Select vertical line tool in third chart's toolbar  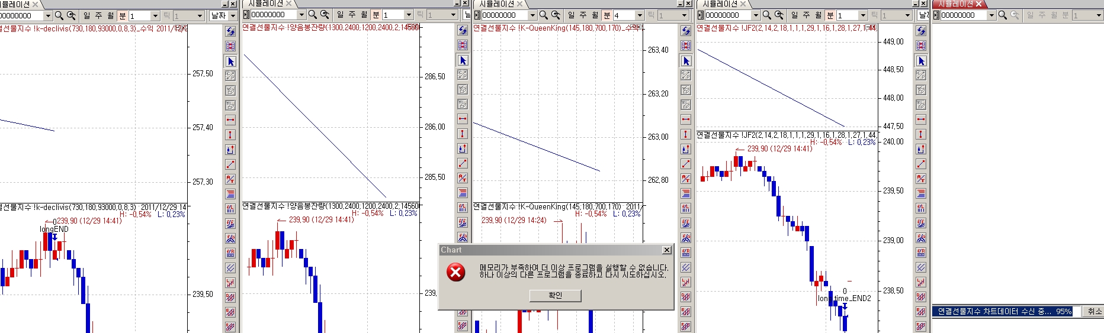click(686, 134)
